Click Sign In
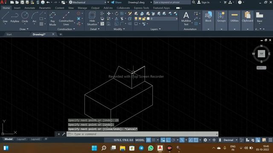This screenshot has height=153, width=273. tap(203, 2)
